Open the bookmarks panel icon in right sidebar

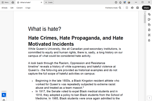pos(149,19)
